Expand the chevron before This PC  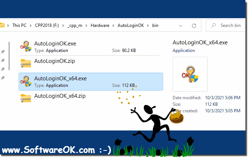pos(8,25)
